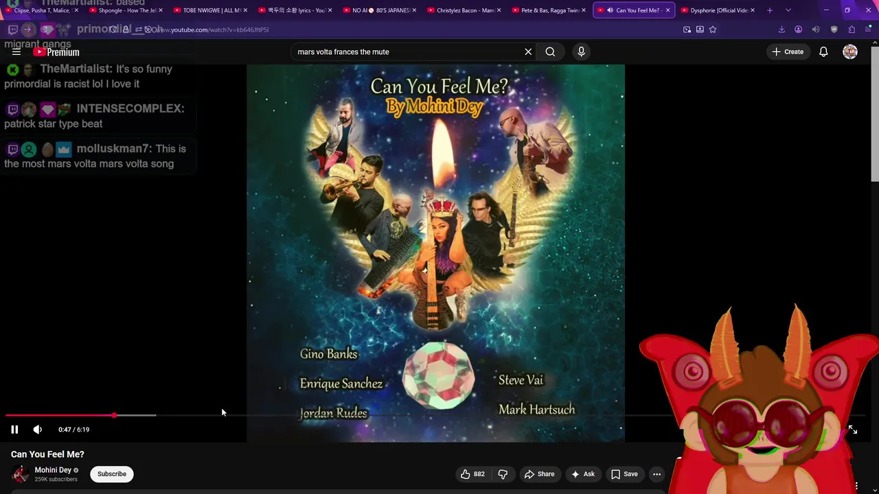
Task: Dislike the video with thumbs down
Action: pos(503,474)
